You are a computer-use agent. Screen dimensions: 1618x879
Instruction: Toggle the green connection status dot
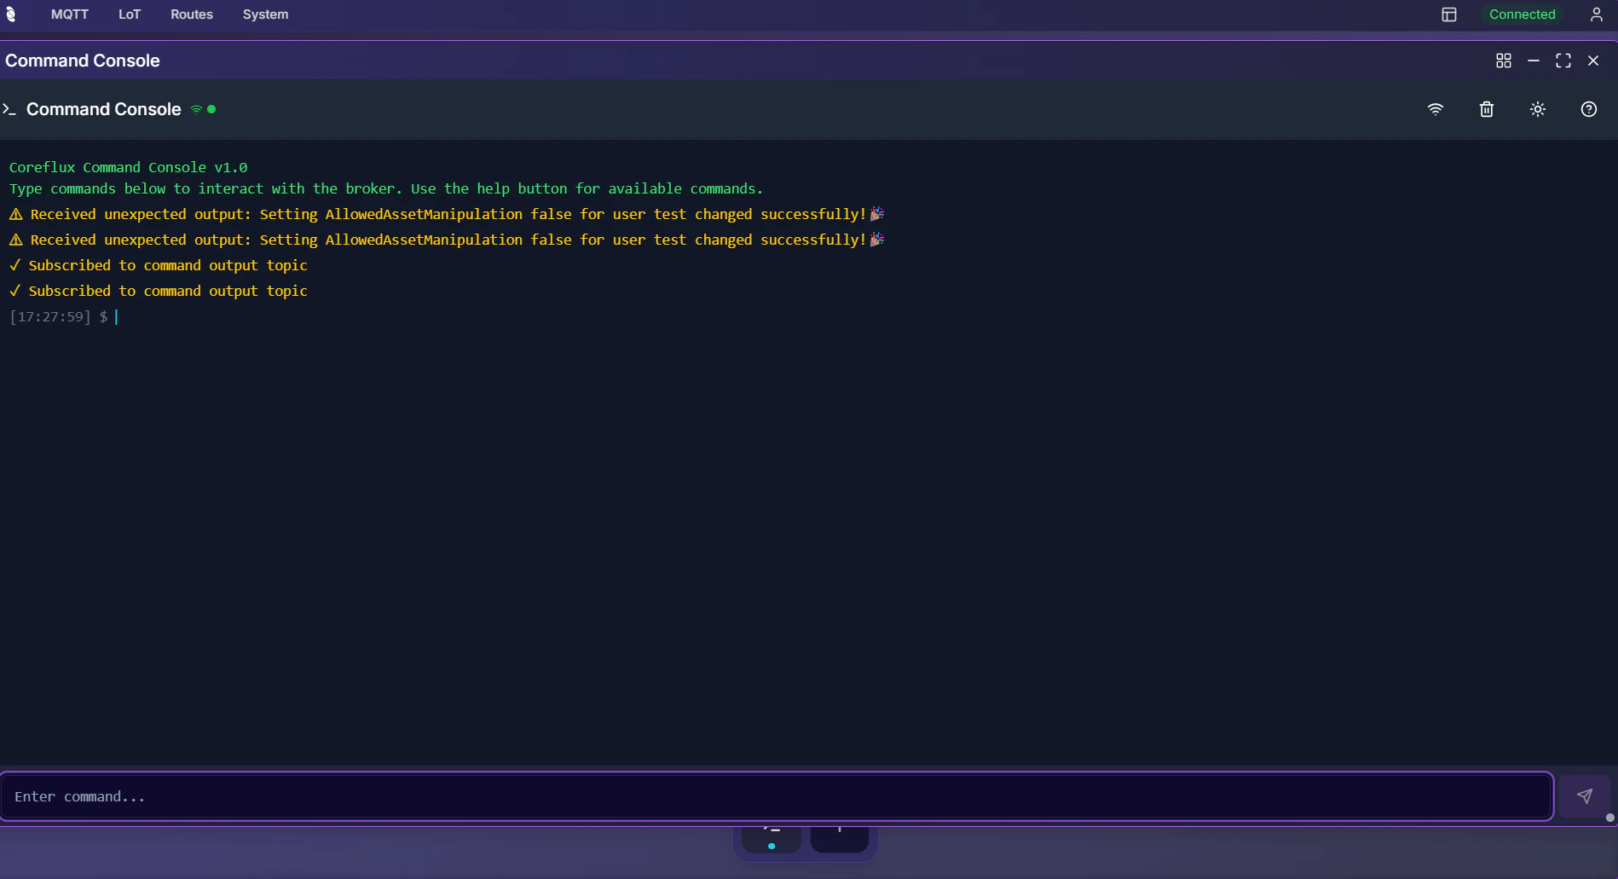[212, 109]
